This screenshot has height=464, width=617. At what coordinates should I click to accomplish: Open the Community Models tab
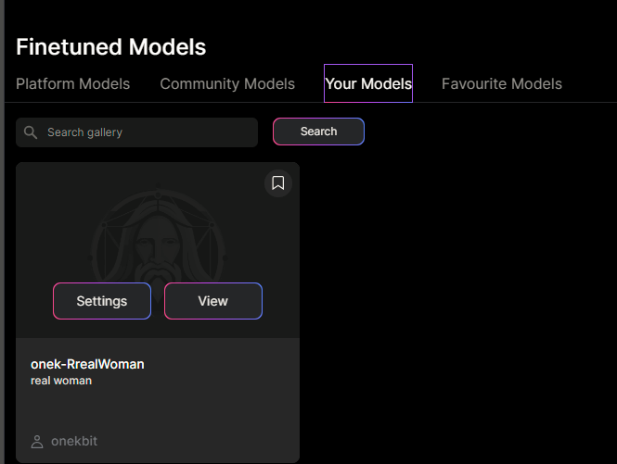[227, 83]
